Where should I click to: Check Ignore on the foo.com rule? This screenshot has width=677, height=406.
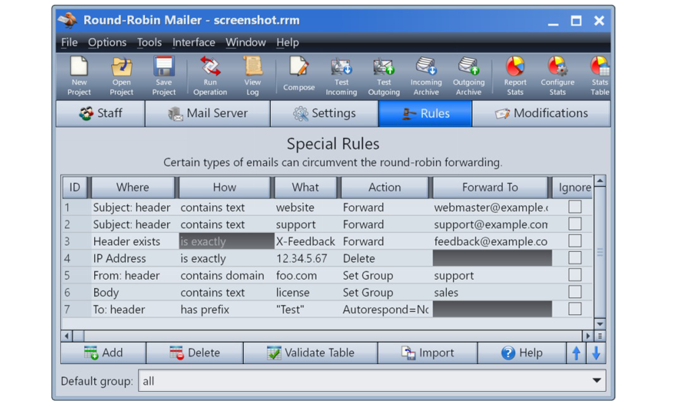pos(574,275)
